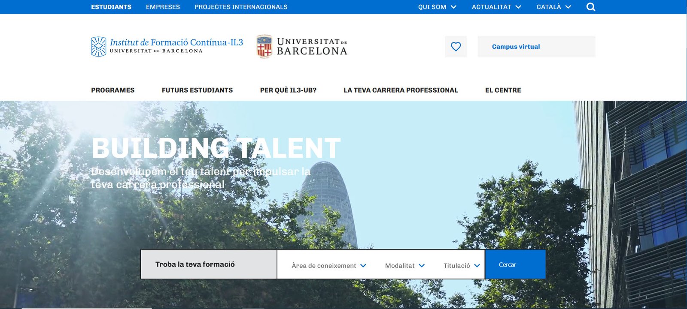This screenshot has height=309, width=687.
Task: Click the heart favorites icon
Action: pos(456,47)
